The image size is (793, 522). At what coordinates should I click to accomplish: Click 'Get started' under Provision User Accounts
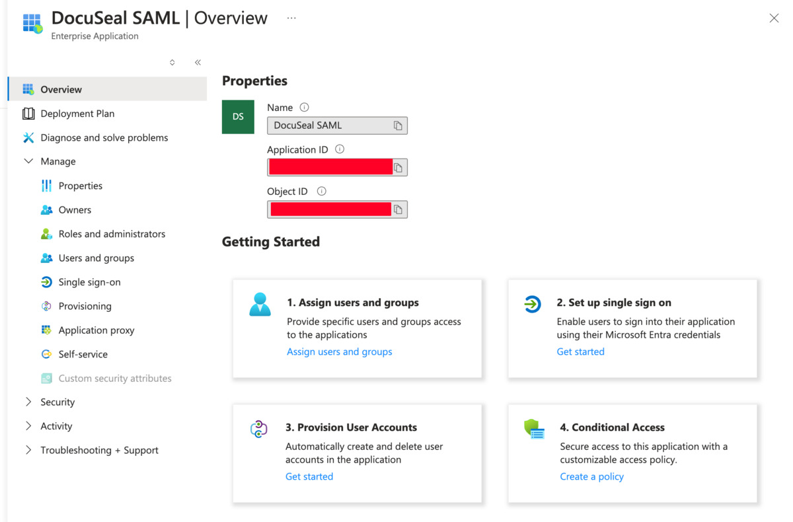[x=309, y=476]
